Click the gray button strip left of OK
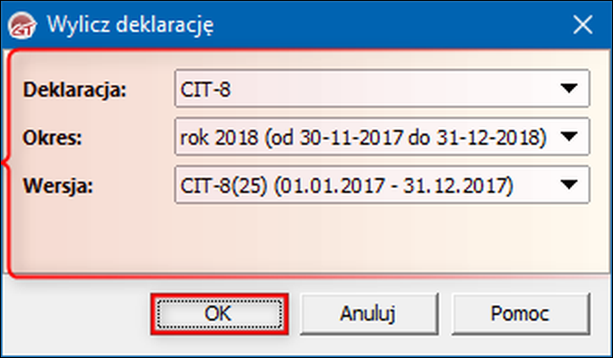Image resolution: width=613 pixels, height=358 pixels. click(x=76, y=314)
